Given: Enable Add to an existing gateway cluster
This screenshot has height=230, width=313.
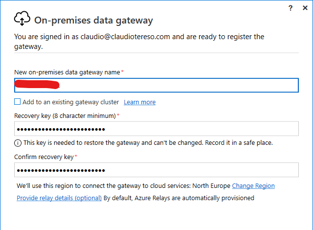Looking at the screenshot, I should 18,102.
